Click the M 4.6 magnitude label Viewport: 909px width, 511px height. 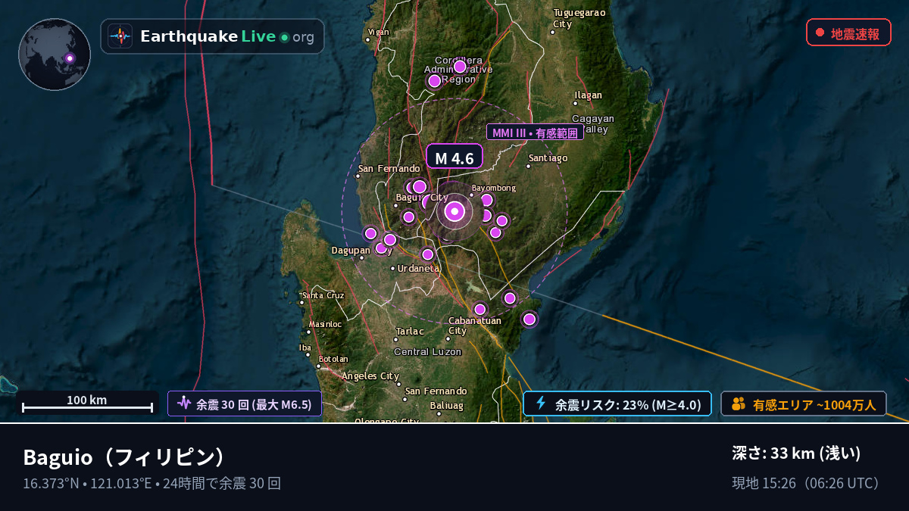[x=454, y=157]
